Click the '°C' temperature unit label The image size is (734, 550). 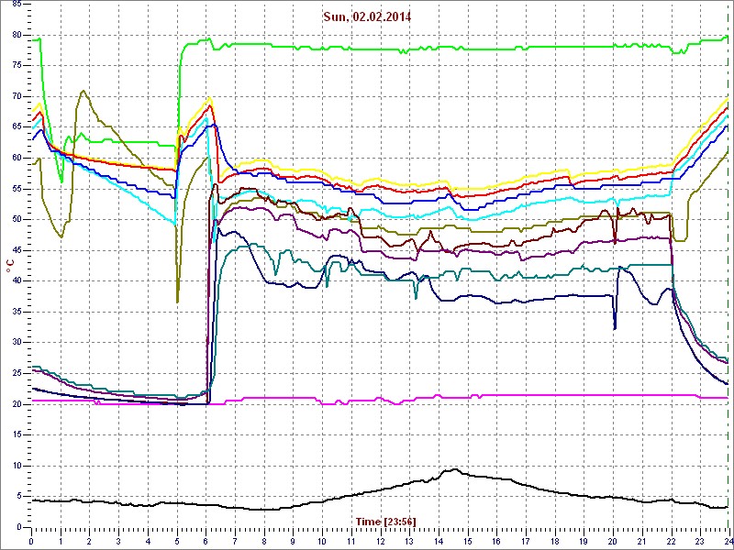click(x=9, y=268)
